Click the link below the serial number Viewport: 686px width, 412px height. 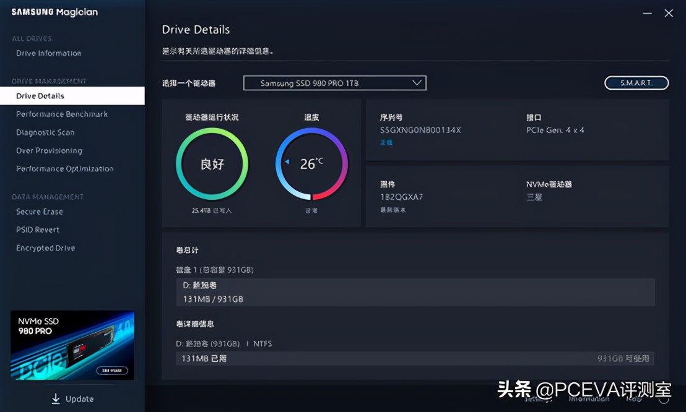[386, 142]
